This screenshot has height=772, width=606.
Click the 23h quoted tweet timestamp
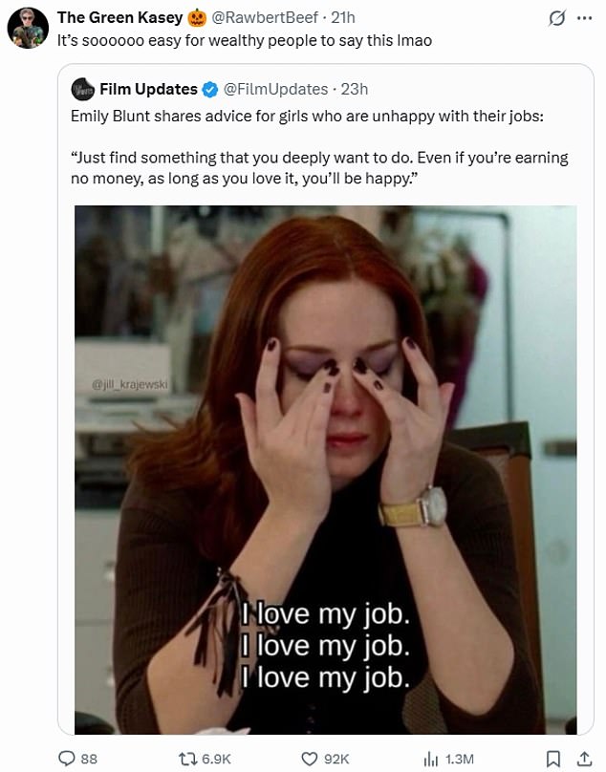click(355, 89)
